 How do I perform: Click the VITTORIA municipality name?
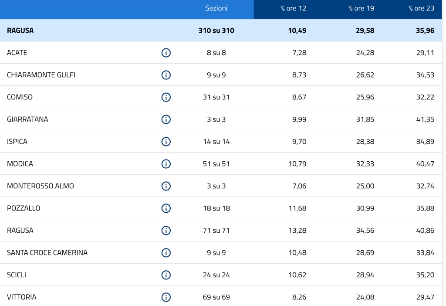(22, 297)
